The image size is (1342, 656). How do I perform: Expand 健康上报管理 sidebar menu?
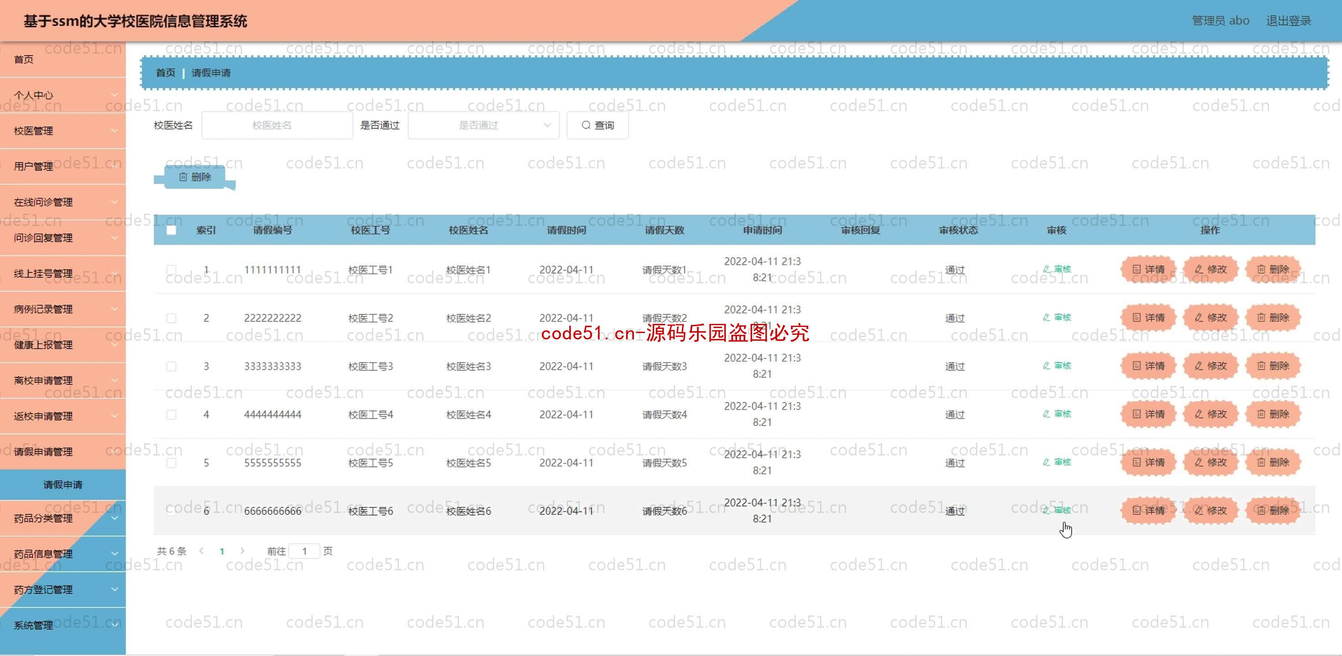coord(62,345)
